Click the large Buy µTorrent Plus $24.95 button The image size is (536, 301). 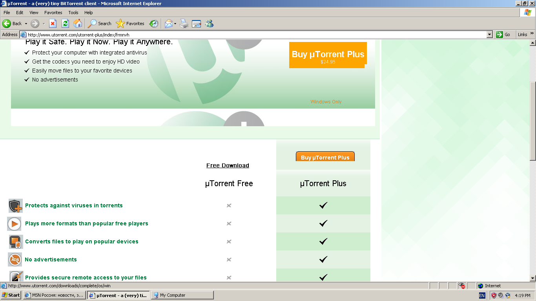tap(328, 55)
